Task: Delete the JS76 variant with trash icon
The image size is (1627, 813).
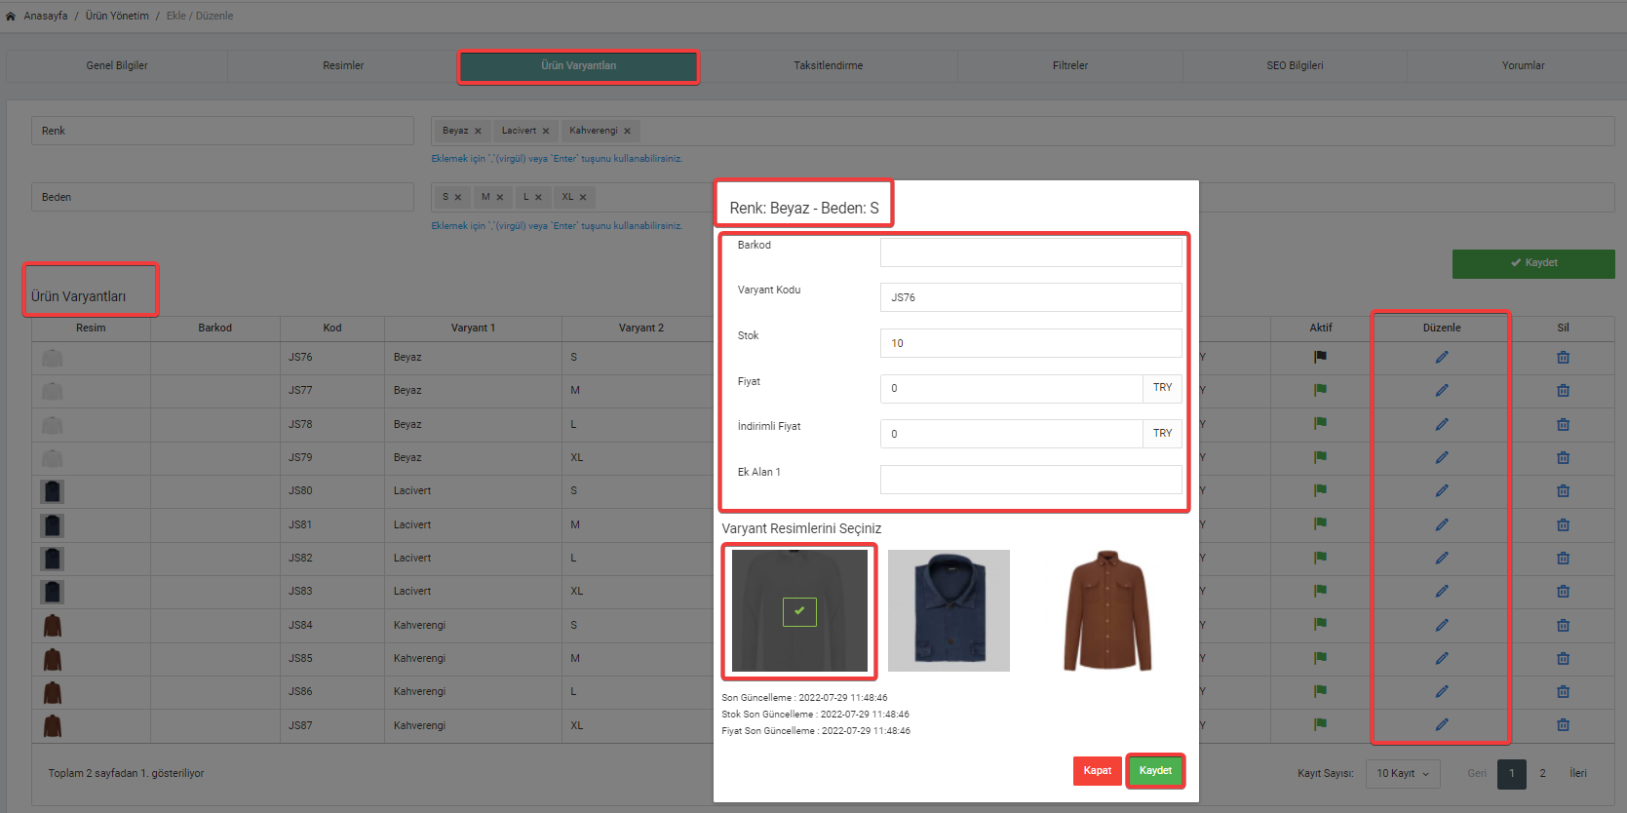Action: click(x=1563, y=357)
